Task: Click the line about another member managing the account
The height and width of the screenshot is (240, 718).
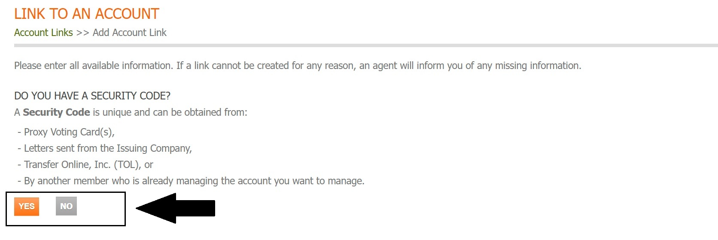Action: 194,181
